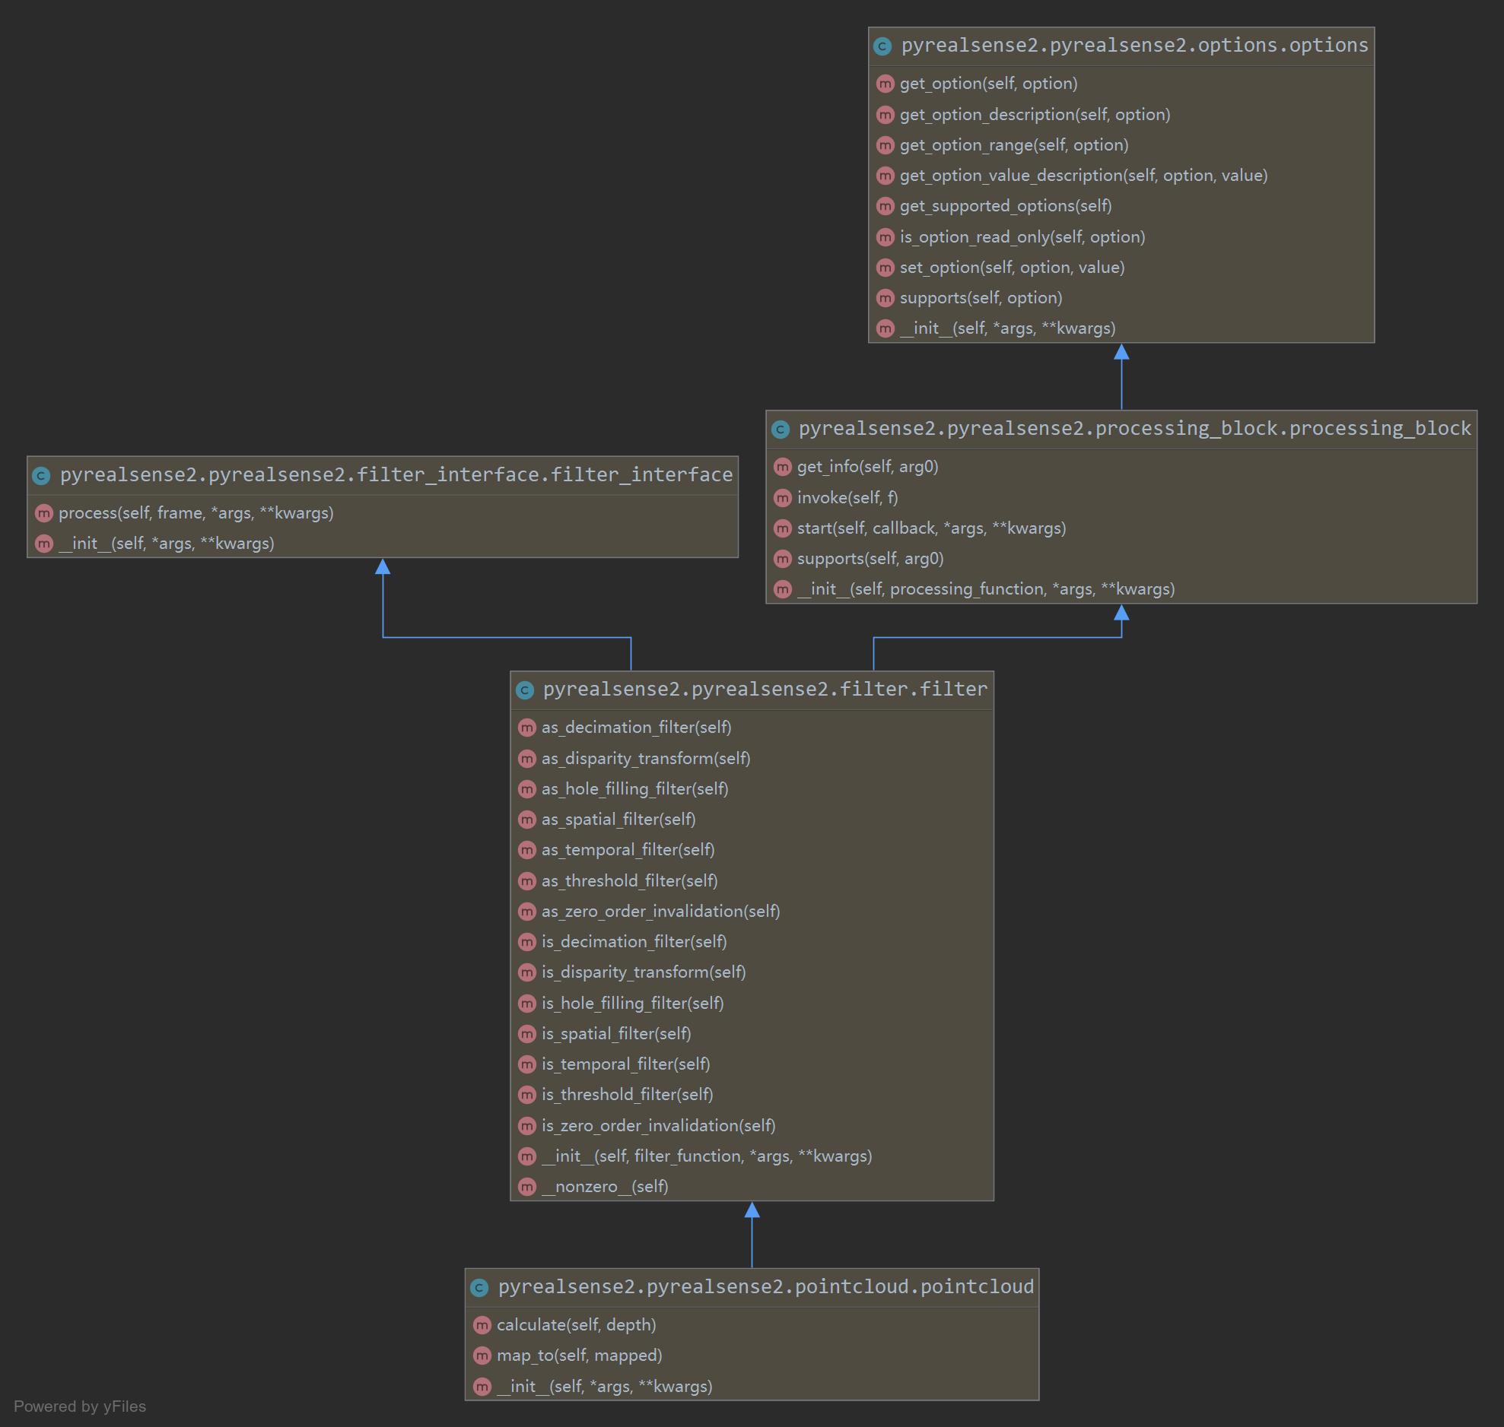Viewport: 1504px width, 1427px height.
Task: Click the is_spatial_filter(self) method
Action: coord(615,1034)
